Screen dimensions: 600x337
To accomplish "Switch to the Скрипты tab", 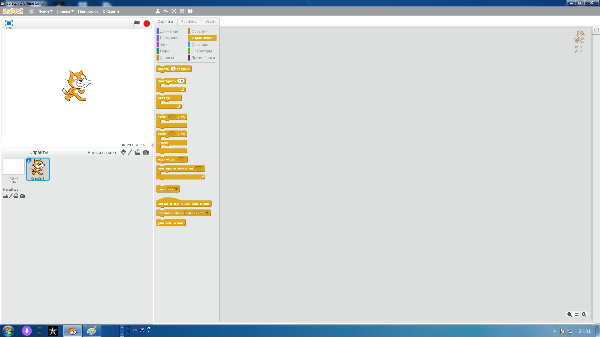I will [165, 22].
